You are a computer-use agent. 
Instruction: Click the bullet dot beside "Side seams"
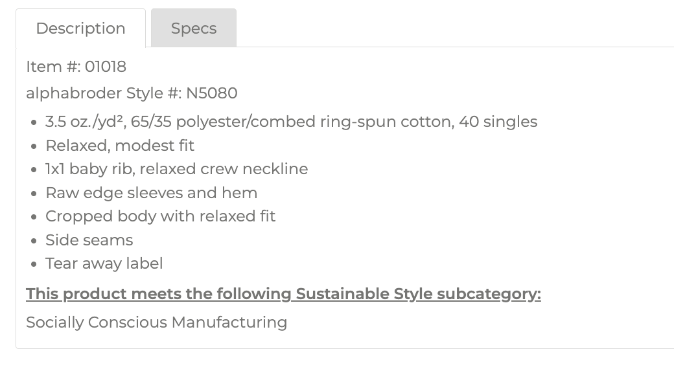pyautogui.click(x=33, y=241)
